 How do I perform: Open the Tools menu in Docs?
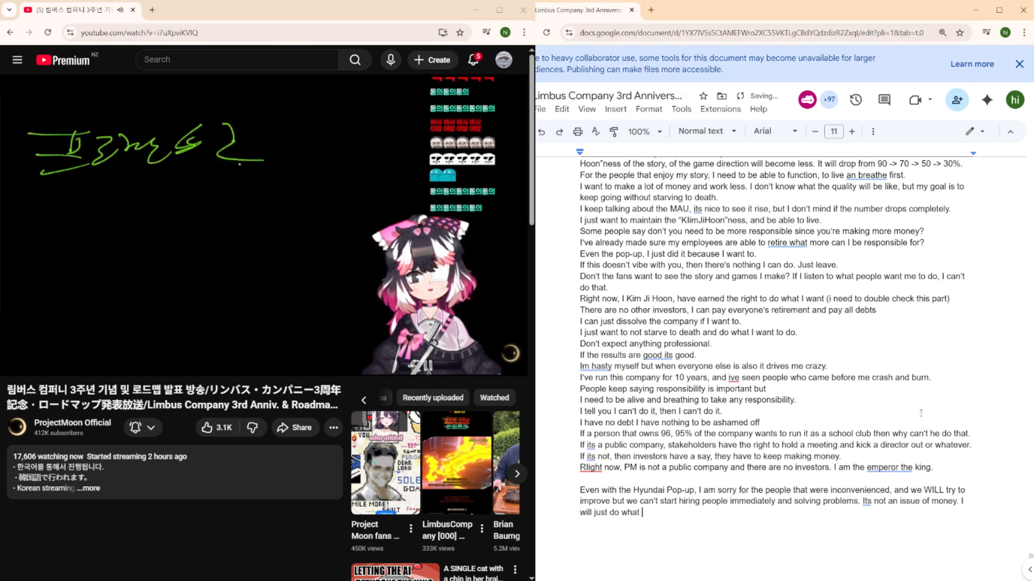click(682, 110)
